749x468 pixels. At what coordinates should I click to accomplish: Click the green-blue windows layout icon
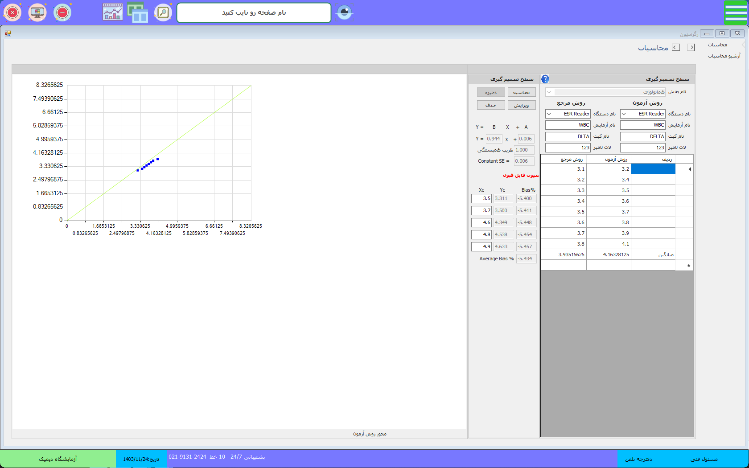pyautogui.click(x=138, y=12)
